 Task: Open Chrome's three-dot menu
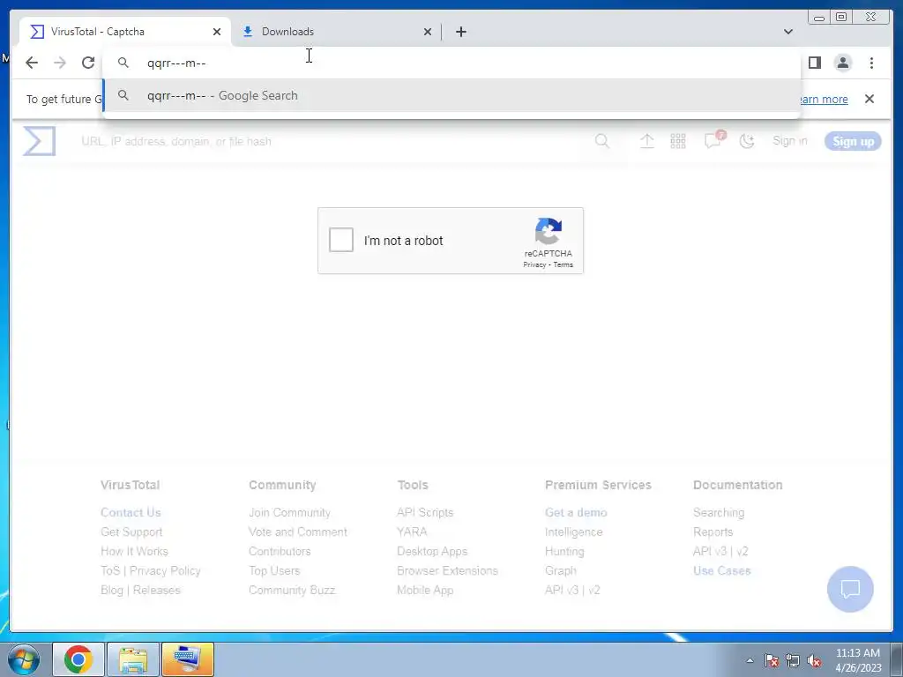tap(871, 63)
